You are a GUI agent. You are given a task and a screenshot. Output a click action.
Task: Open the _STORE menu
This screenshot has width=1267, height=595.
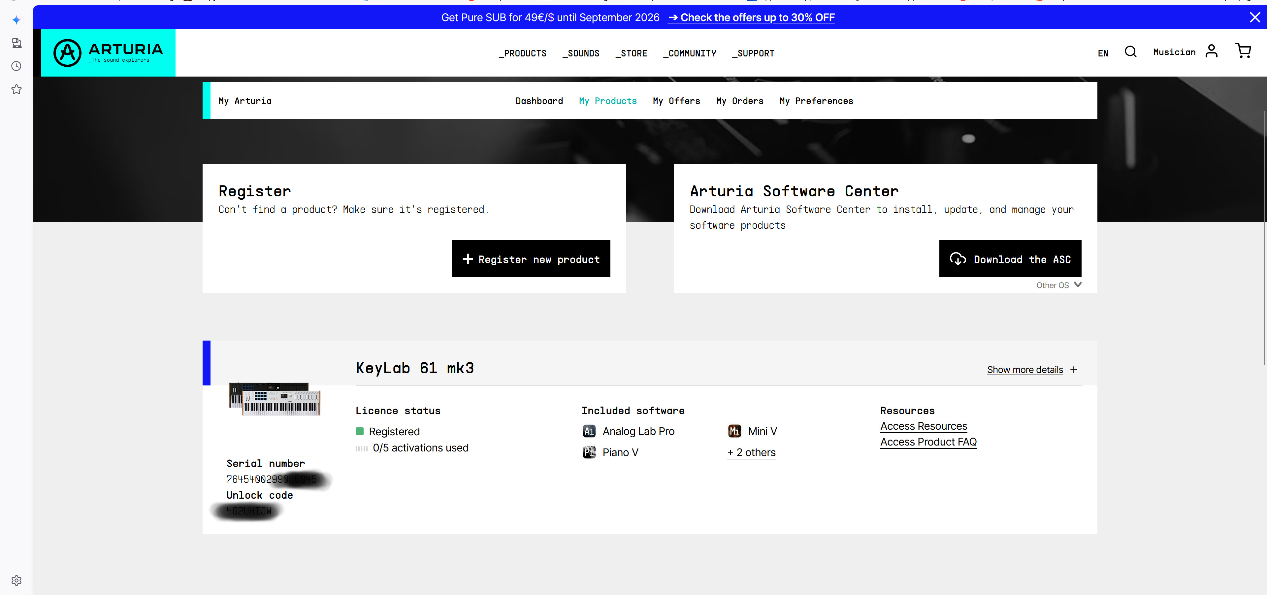click(x=631, y=53)
